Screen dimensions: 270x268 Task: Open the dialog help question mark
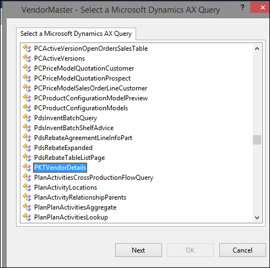tap(242, 8)
